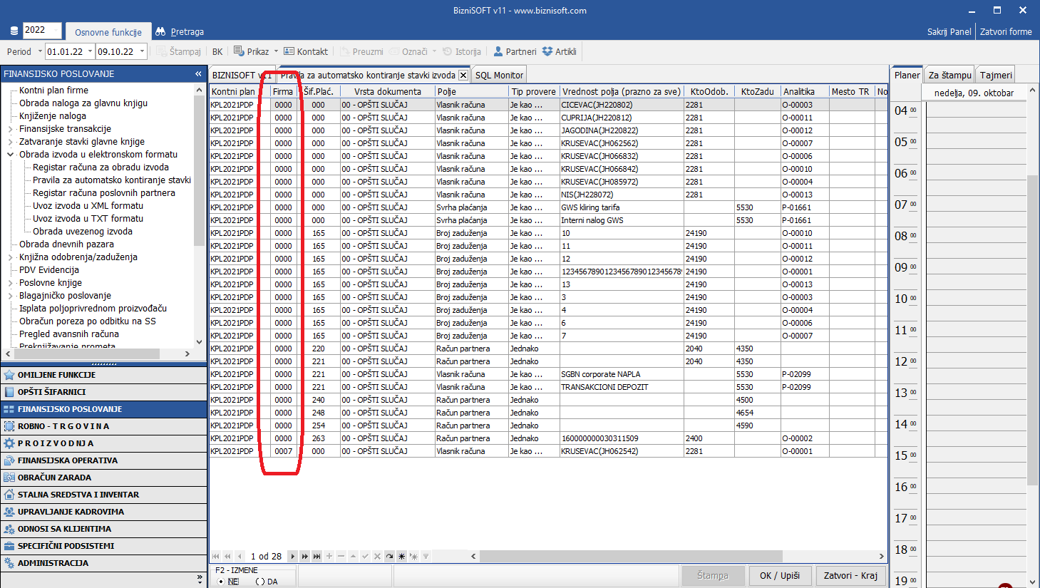Viewport: 1040px width, 588px height.
Task: Expand the Finansijske transakcije tree node
Action: [x=10, y=129]
